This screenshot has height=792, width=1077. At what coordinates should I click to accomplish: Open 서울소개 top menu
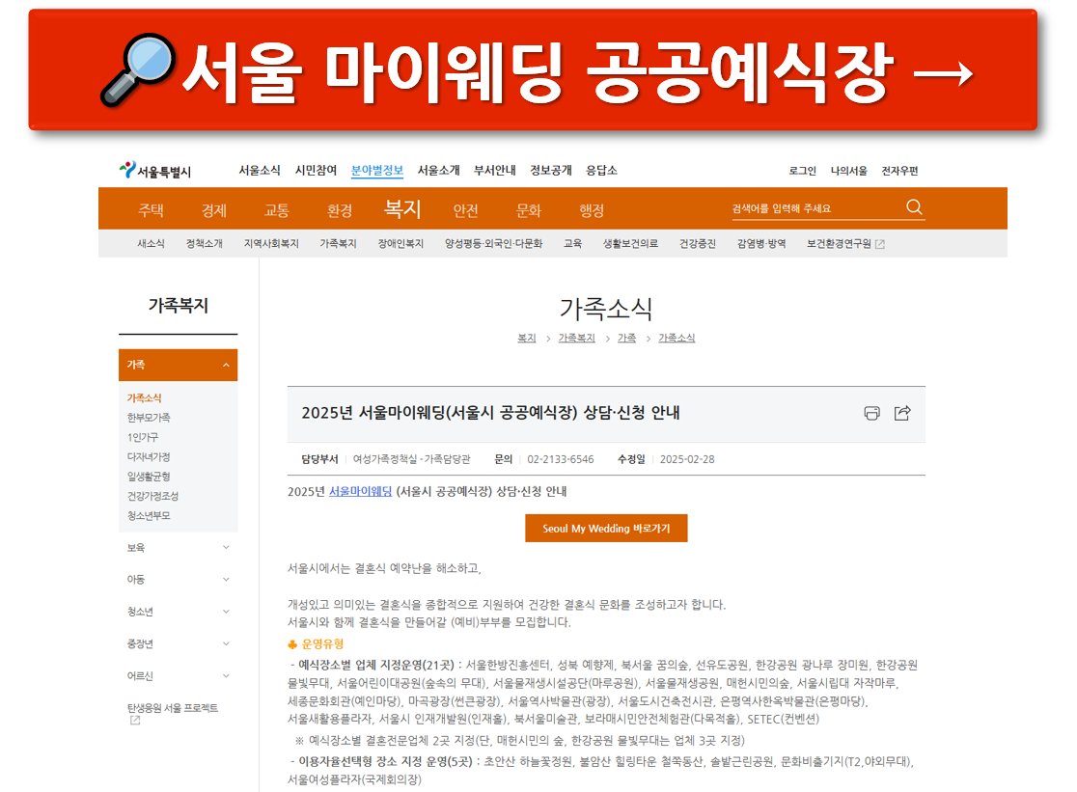[x=439, y=170]
